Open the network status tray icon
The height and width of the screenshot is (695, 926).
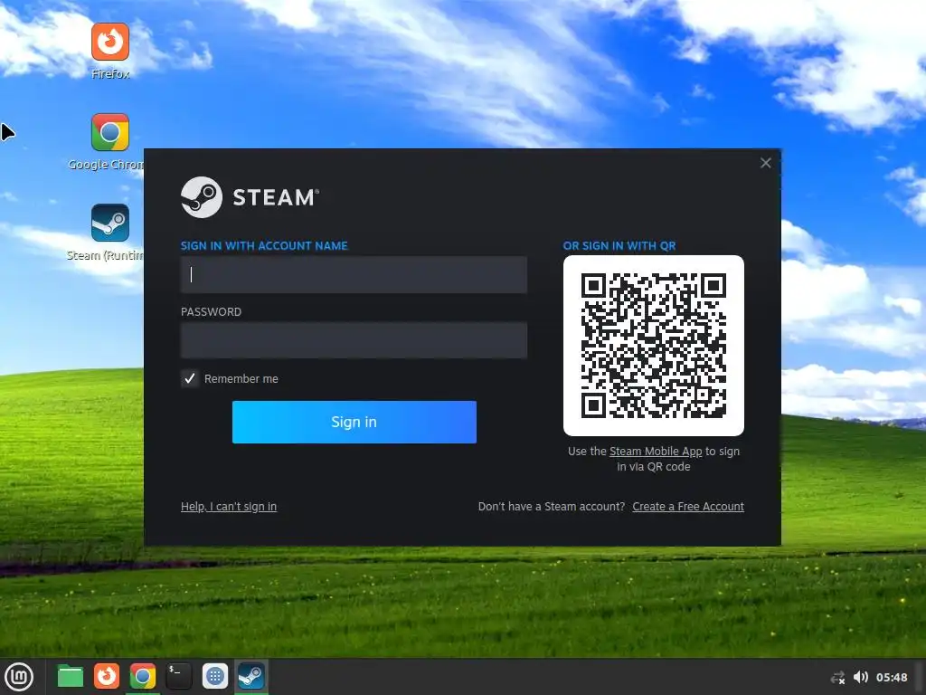tap(838, 678)
